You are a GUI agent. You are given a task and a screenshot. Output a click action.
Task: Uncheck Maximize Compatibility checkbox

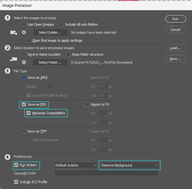[28, 113]
